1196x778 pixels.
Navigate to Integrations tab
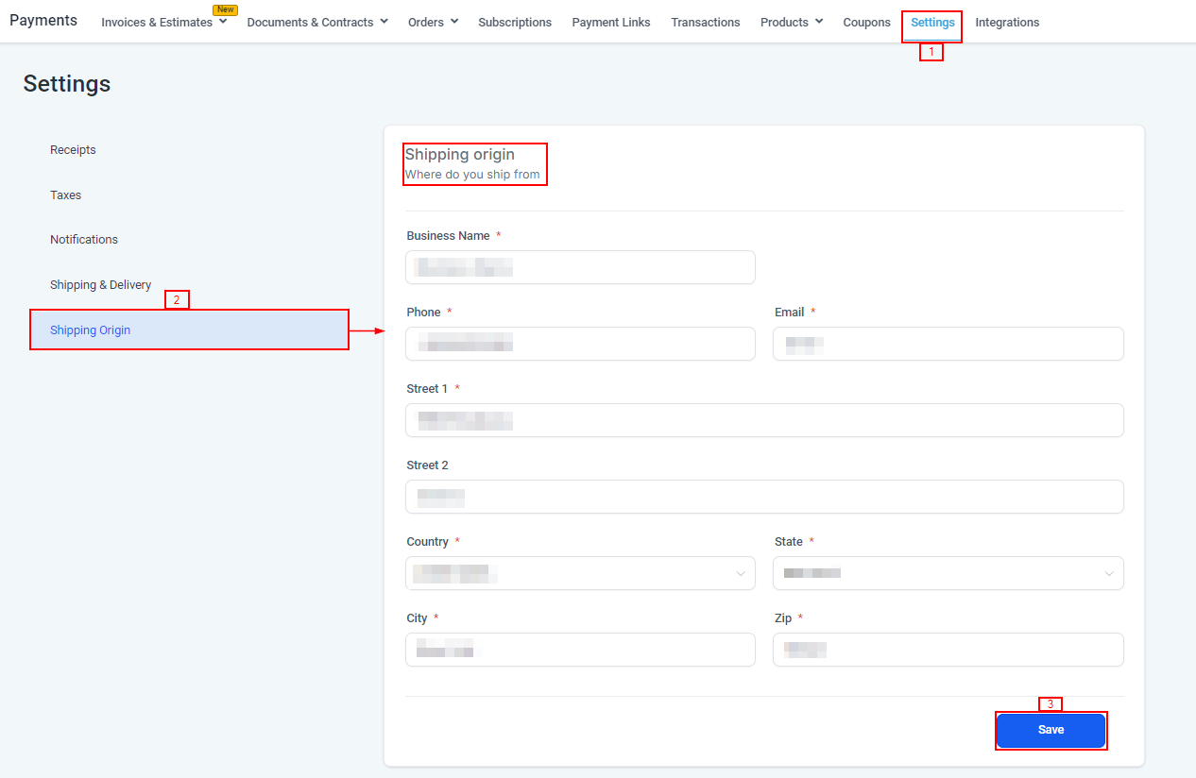pyautogui.click(x=1007, y=23)
